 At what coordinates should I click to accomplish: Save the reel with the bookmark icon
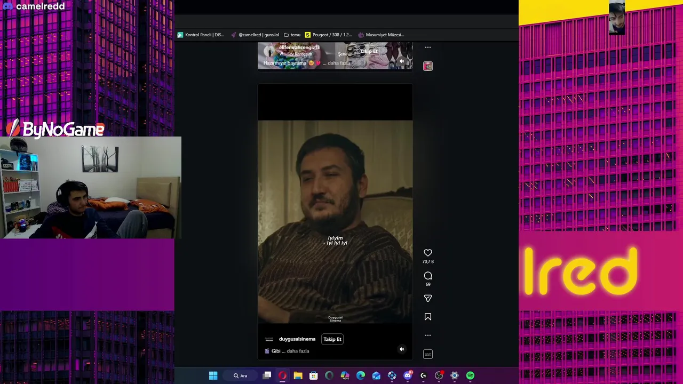[427, 317]
